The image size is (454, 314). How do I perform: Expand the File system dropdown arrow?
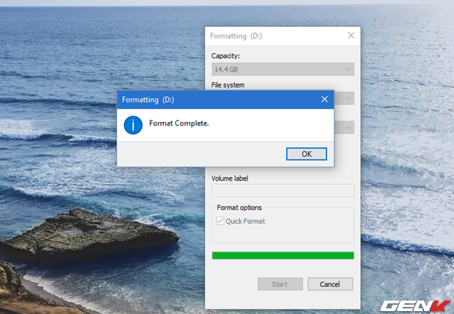tap(348, 99)
